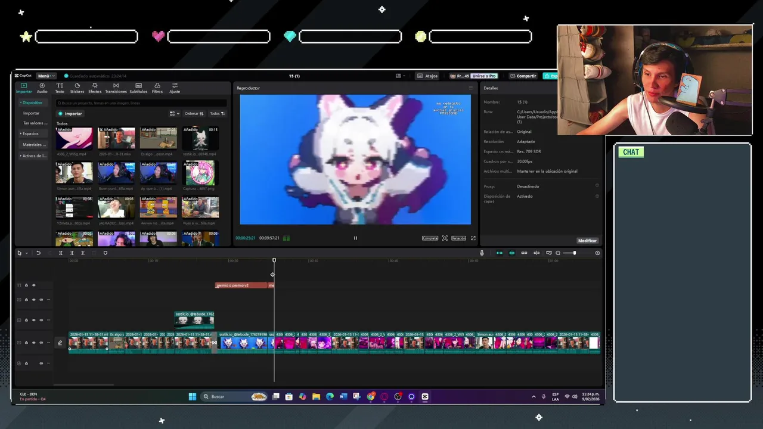Open the Texto tool

[x=60, y=88]
